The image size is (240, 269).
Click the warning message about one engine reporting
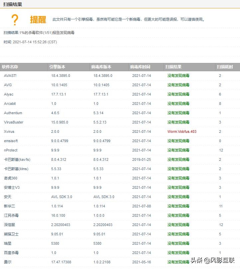click(x=129, y=19)
